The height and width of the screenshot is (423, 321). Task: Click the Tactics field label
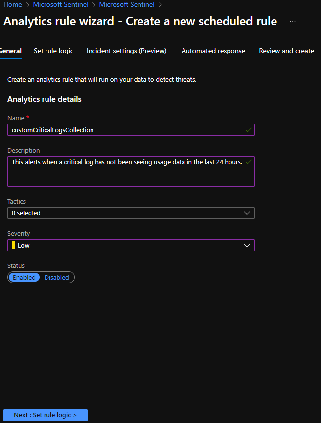[17, 201]
